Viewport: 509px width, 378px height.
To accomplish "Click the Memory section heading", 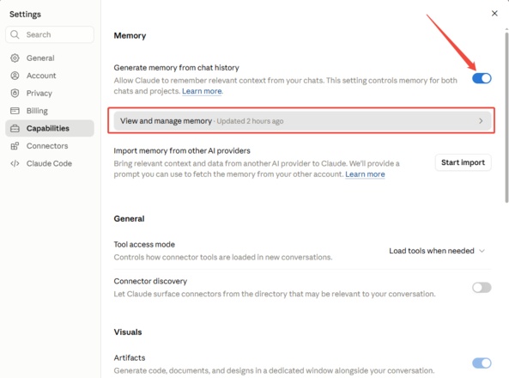I will 130,36.
